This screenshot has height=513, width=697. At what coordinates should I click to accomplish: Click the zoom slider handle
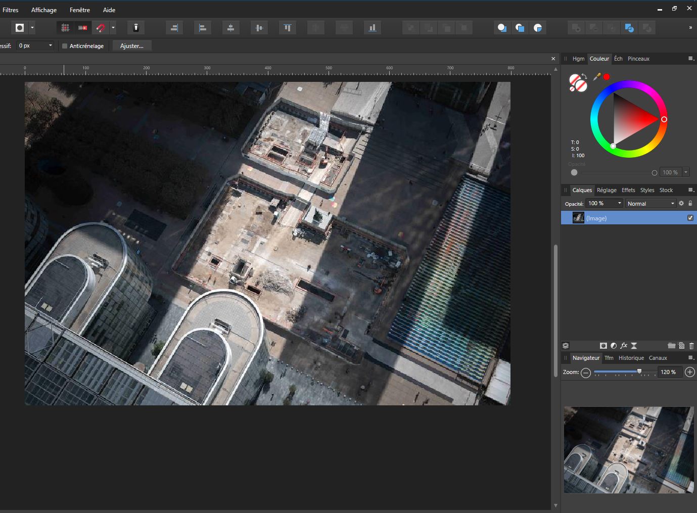coord(639,371)
